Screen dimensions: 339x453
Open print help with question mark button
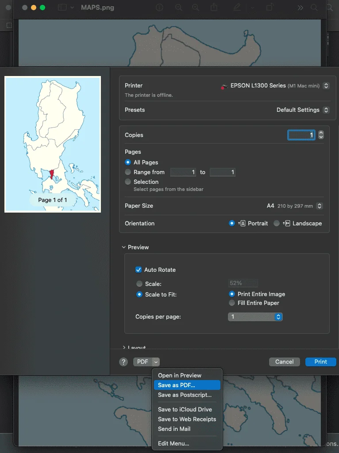[x=123, y=362]
